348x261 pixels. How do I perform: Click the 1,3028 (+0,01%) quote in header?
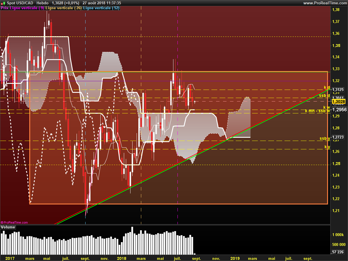click(x=65, y=3)
